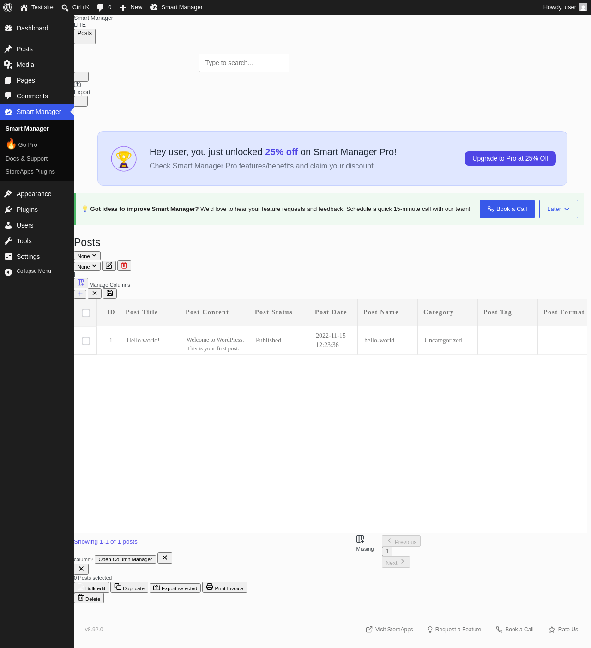Viewport: 591px width, 648px height.
Task: Click Open Column Manager button
Action: [125, 559]
